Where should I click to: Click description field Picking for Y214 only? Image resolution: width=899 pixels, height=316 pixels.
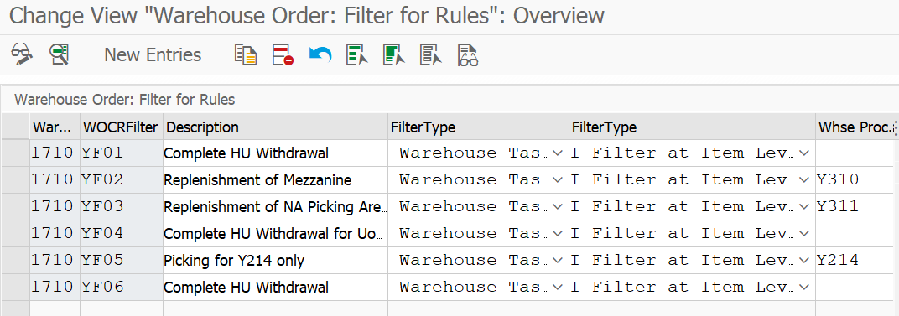275,261
